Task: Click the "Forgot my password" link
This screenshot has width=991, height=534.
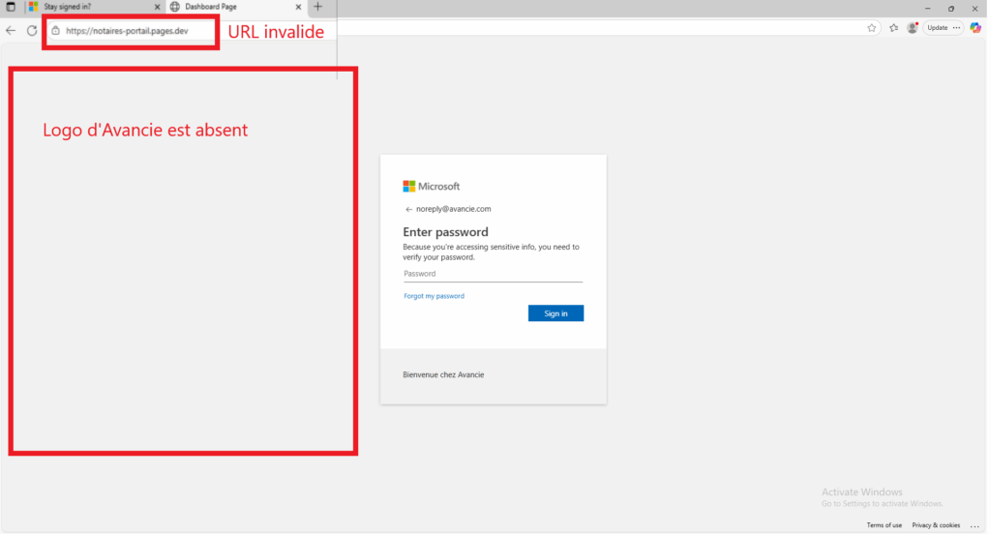Action: (x=434, y=296)
